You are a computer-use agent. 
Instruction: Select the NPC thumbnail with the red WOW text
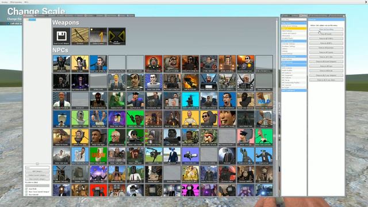98,156
